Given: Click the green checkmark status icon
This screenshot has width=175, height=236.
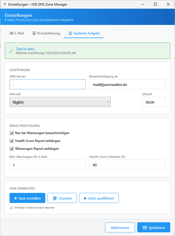Looking at the screenshot, I should (11, 51).
